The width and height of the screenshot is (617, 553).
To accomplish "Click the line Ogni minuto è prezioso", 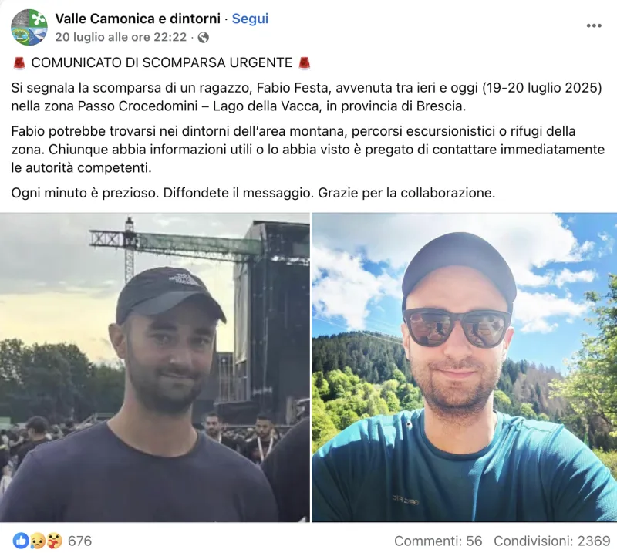I will (253, 193).
